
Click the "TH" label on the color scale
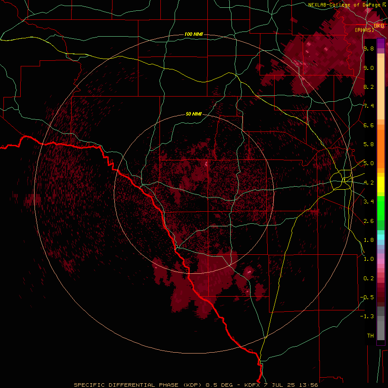pos(370,336)
